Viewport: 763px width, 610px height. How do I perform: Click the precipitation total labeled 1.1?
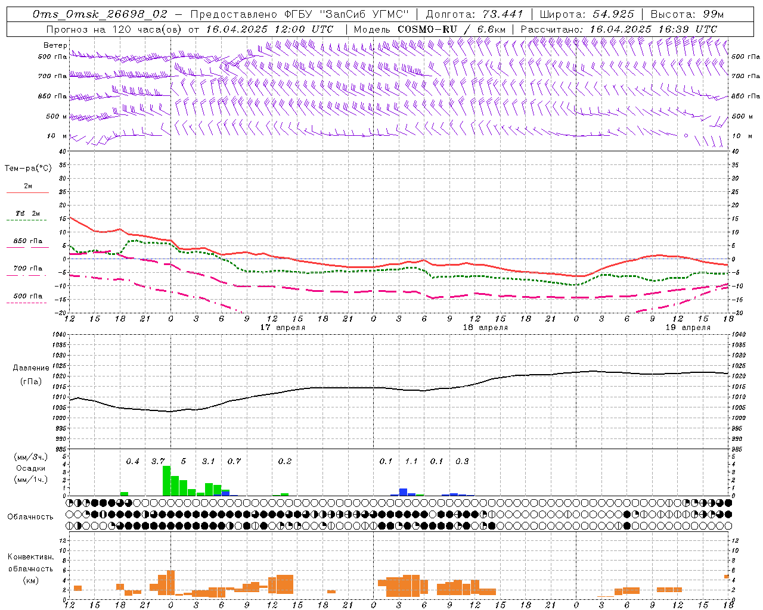[411, 461]
